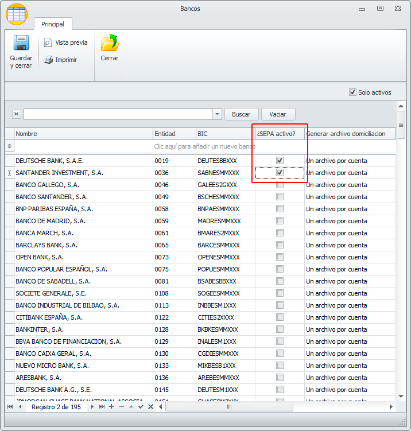Click the search text input field
This screenshot has height=431, width=411.
pyautogui.click(x=118, y=114)
